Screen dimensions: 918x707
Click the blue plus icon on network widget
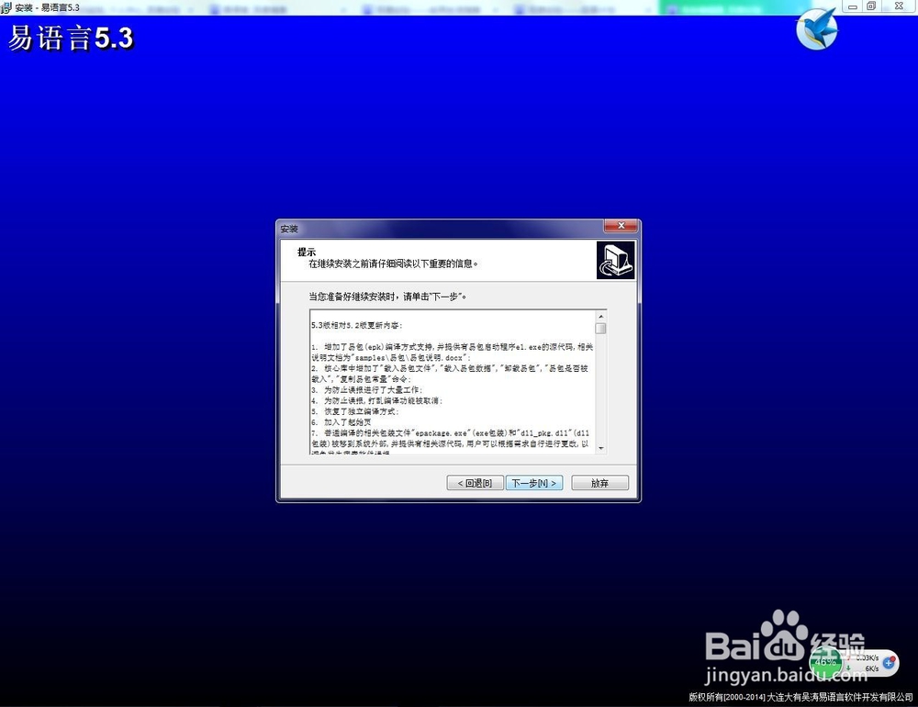889,663
